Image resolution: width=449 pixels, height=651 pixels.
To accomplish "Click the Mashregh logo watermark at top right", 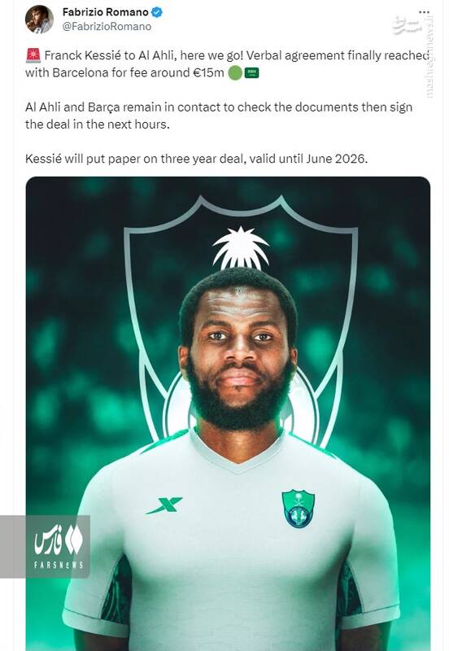I will coord(405,27).
